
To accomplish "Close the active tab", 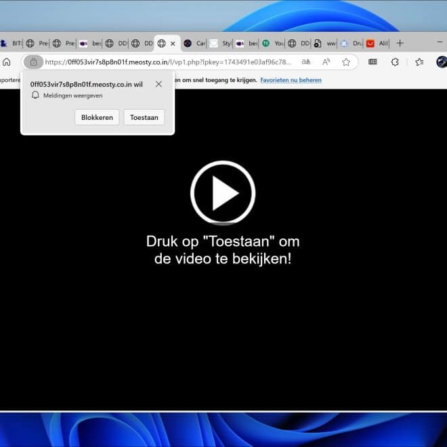I will (x=173, y=43).
